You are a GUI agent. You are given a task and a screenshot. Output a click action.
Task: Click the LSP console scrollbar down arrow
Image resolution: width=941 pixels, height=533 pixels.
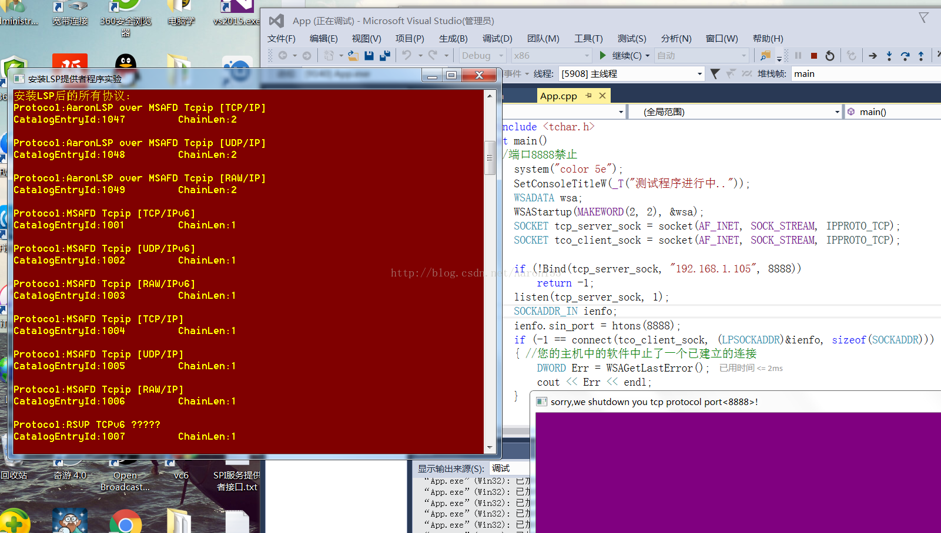tap(490, 448)
